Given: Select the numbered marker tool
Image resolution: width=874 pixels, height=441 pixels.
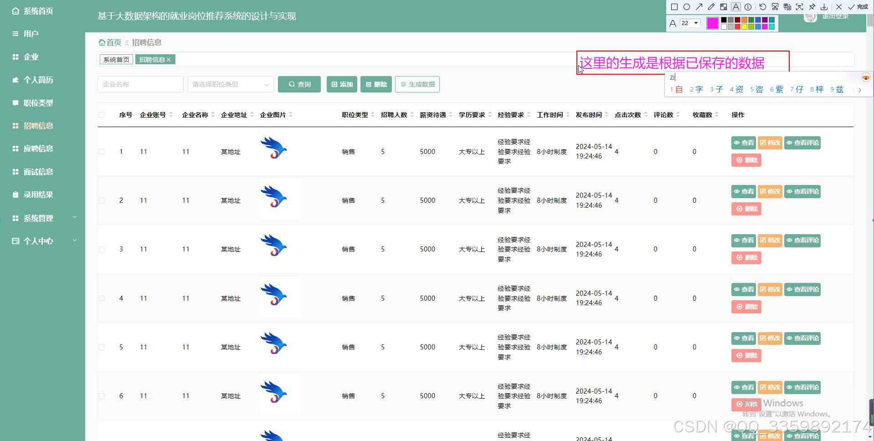Looking at the screenshot, I should (748, 7).
